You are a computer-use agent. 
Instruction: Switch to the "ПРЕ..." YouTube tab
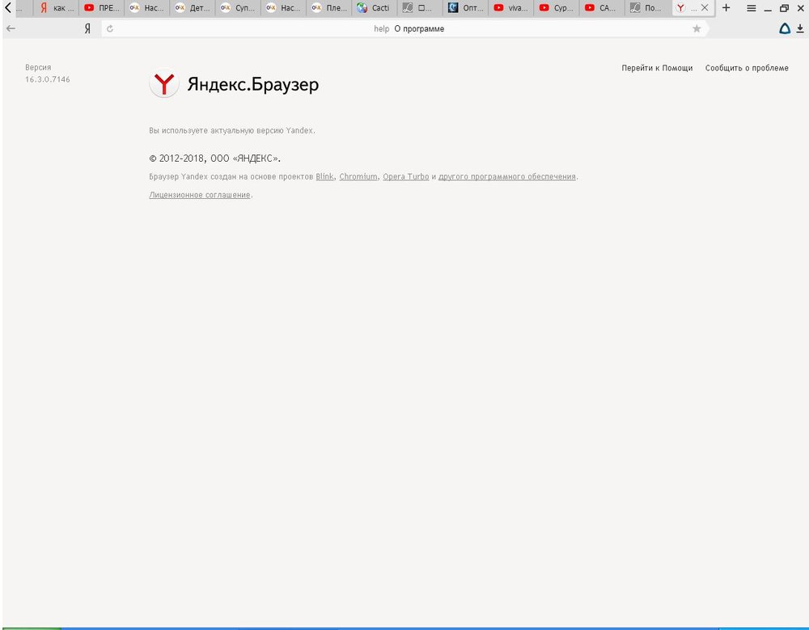tap(102, 8)
